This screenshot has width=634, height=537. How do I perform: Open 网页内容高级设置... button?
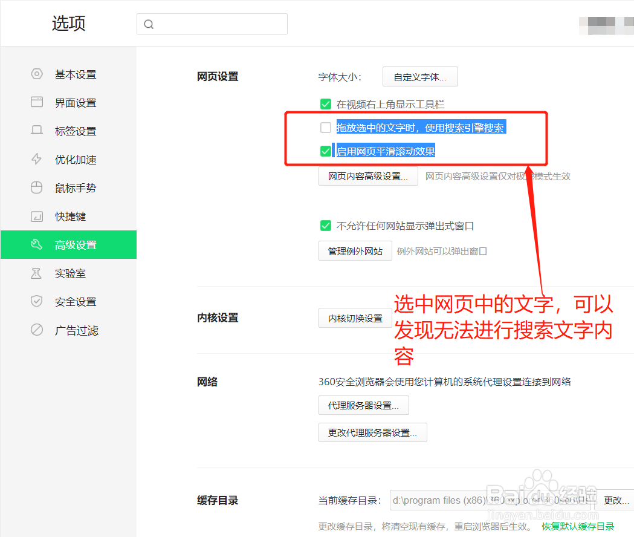click(x=368, y=176)
